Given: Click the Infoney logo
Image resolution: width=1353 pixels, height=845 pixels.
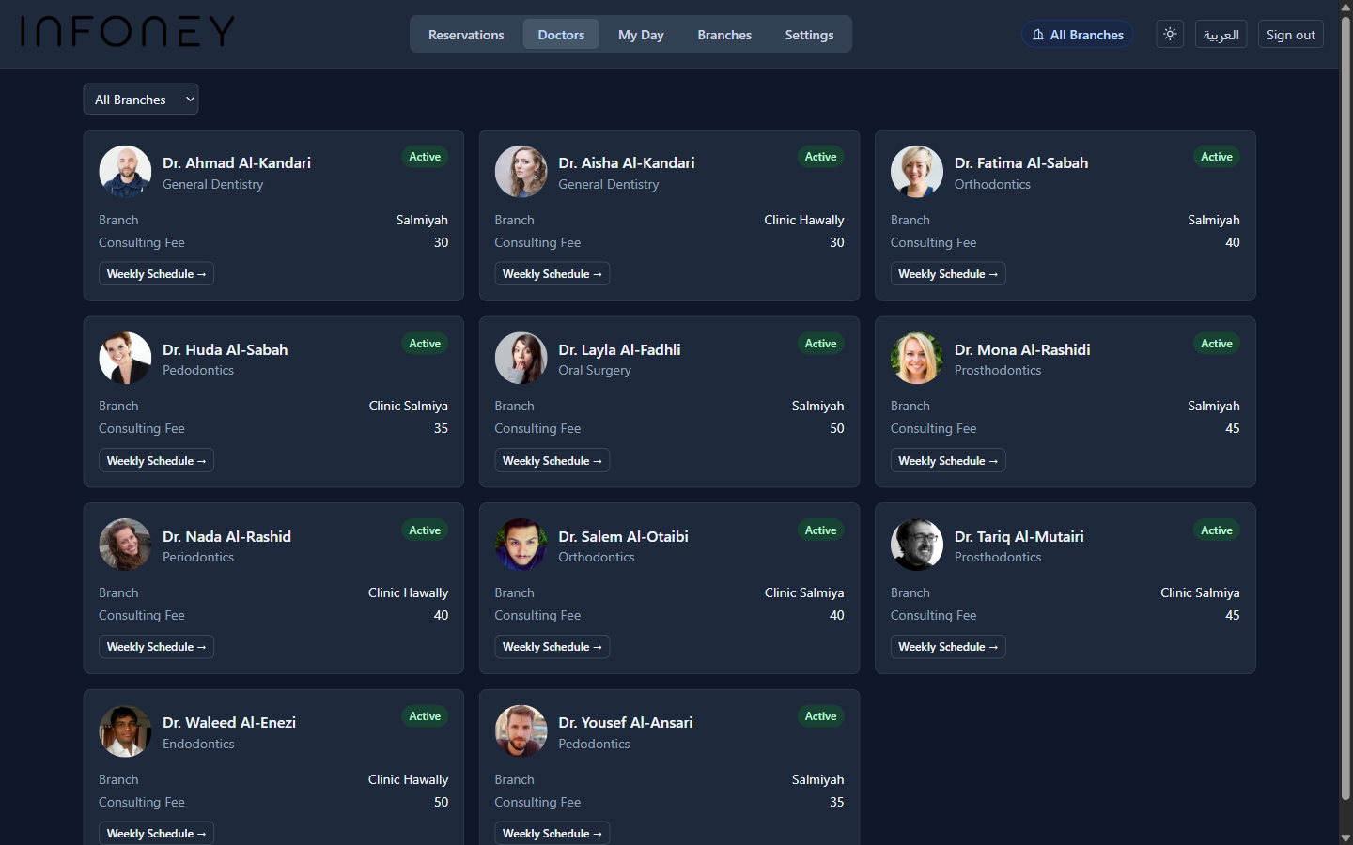Looking at the screenshot, I should coord(128,32).
